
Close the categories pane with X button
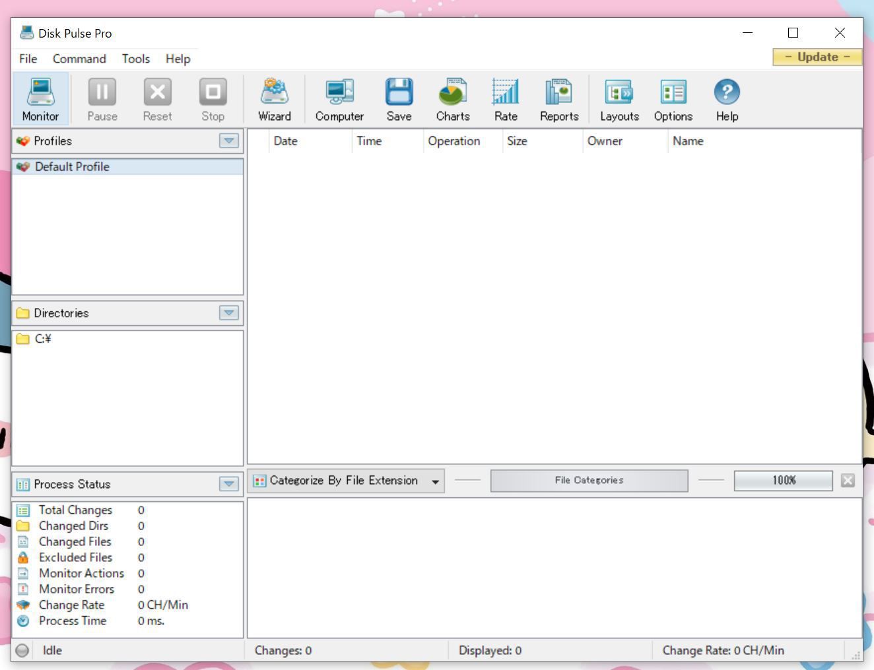click(x=848, y=481)
